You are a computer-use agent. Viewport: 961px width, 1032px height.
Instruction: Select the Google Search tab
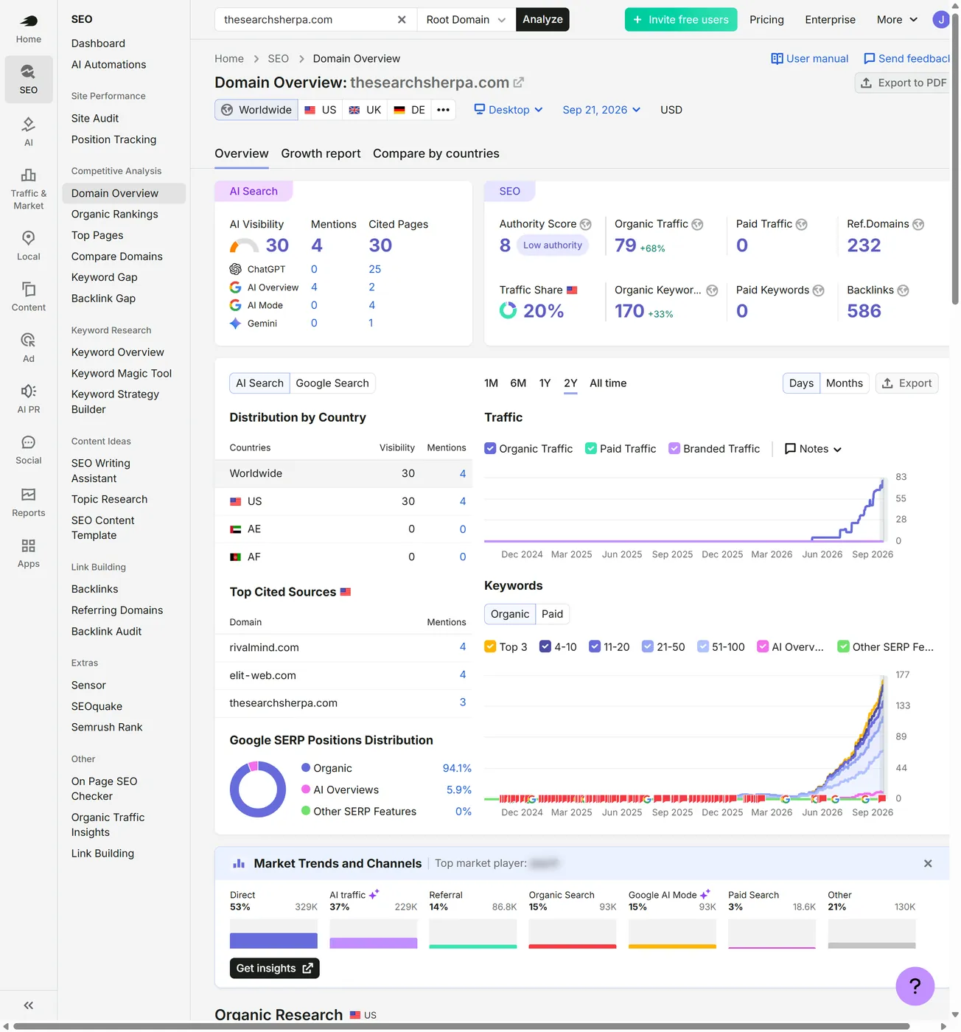pyautogui.click(x=332, y=383)
